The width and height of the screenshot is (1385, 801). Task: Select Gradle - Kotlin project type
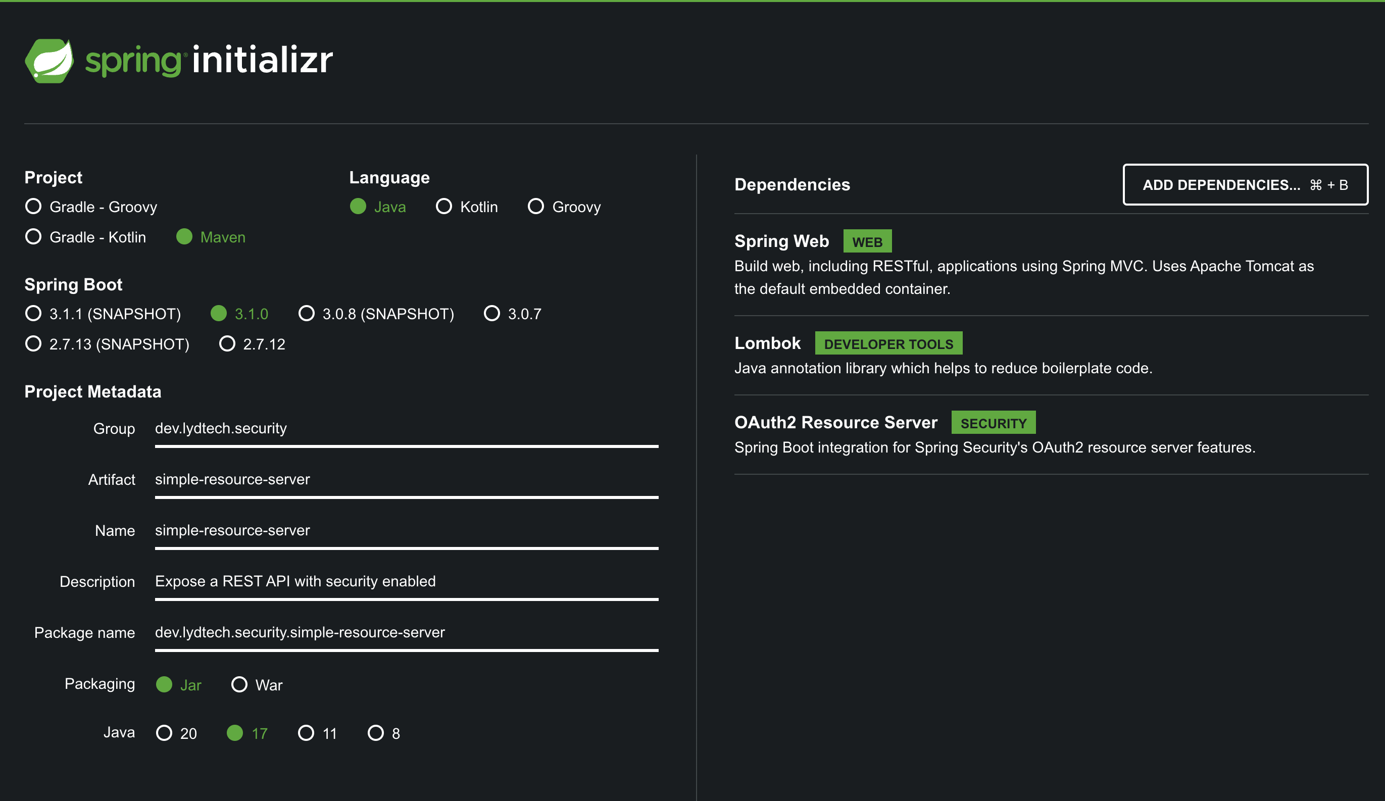[x=86, y=237]
